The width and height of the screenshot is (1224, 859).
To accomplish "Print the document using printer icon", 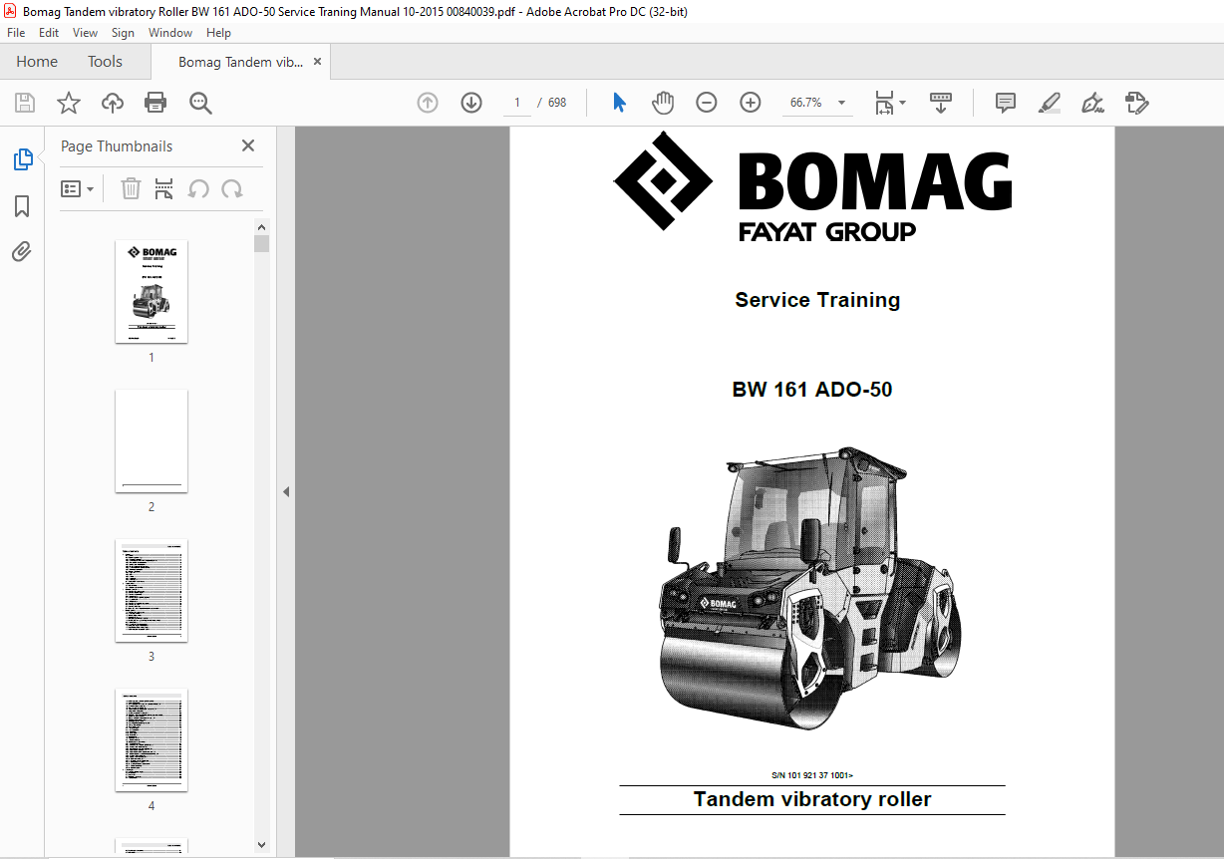I will (x=155, y=103).
